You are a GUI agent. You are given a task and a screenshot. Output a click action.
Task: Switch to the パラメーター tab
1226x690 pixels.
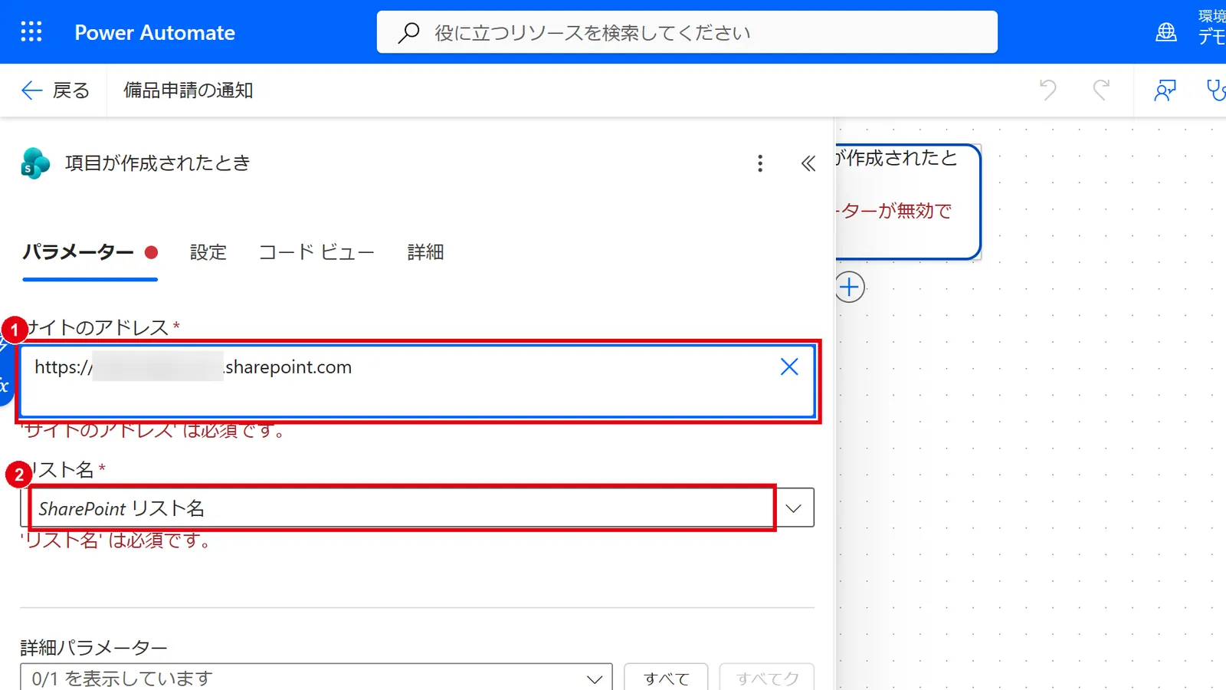click(x=90, y=252)
